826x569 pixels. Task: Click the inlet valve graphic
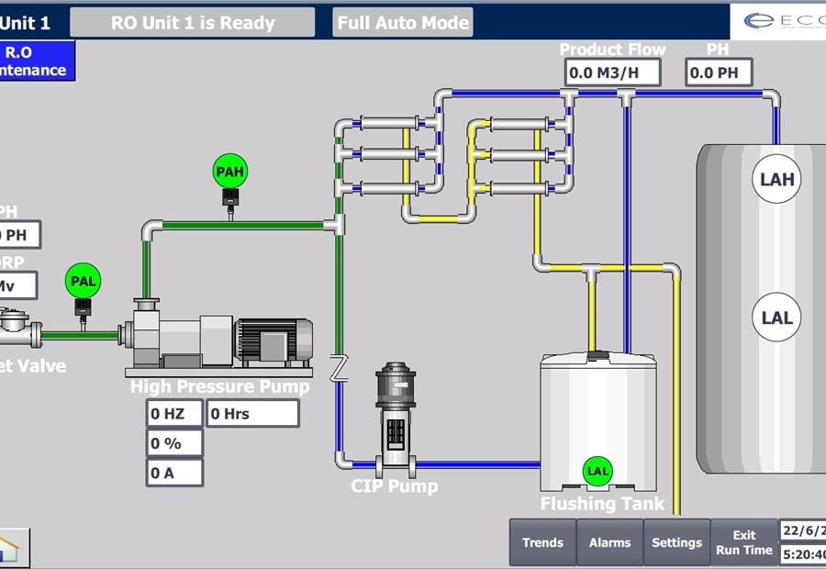(20, 329)
